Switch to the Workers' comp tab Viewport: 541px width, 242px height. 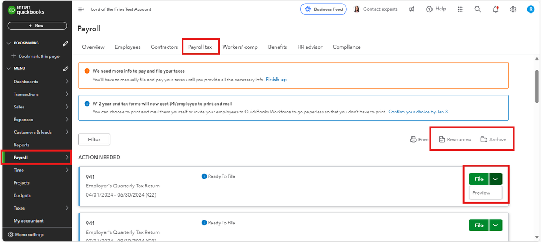(240, 47)
